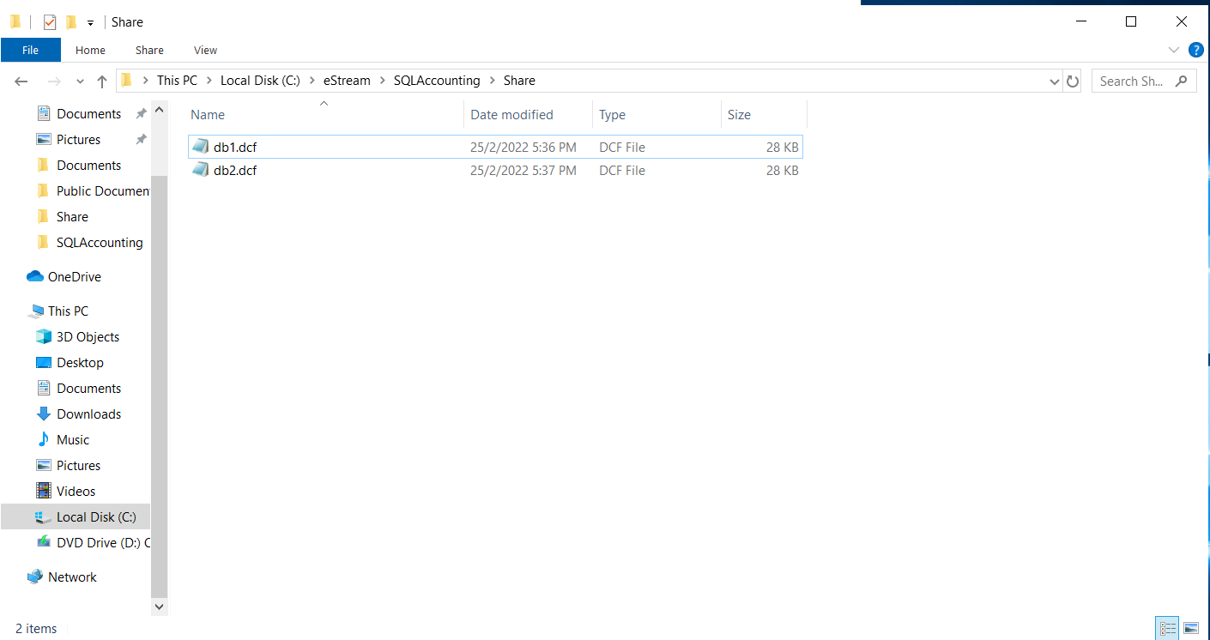Select db2.dcf file icon

pyautogui.click(x=200, y=170)
